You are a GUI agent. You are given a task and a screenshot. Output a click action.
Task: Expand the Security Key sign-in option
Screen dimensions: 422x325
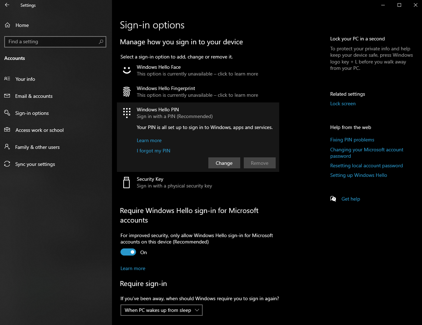(174, 183)
